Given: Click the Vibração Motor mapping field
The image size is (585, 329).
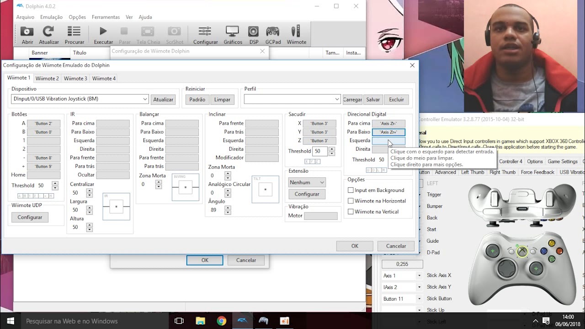Looking at the screenshot, I should click(321, 216).
